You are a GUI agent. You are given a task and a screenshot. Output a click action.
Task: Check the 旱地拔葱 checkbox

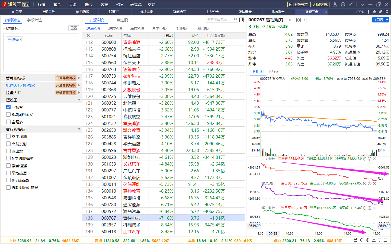[8, 173]
